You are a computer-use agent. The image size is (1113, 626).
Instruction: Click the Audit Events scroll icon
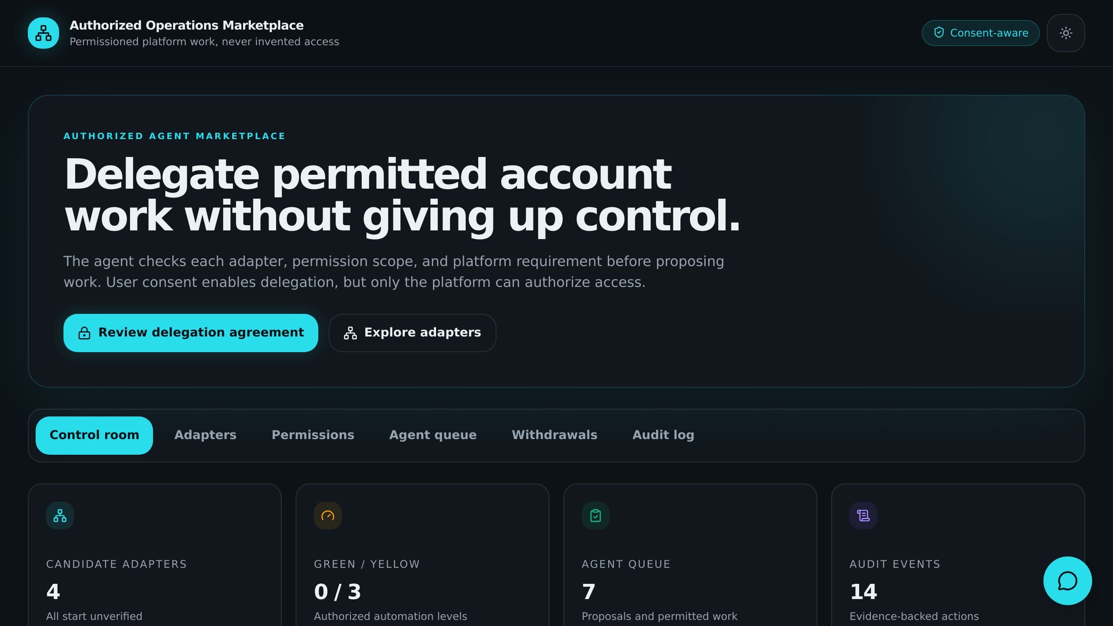pos(863,516)
